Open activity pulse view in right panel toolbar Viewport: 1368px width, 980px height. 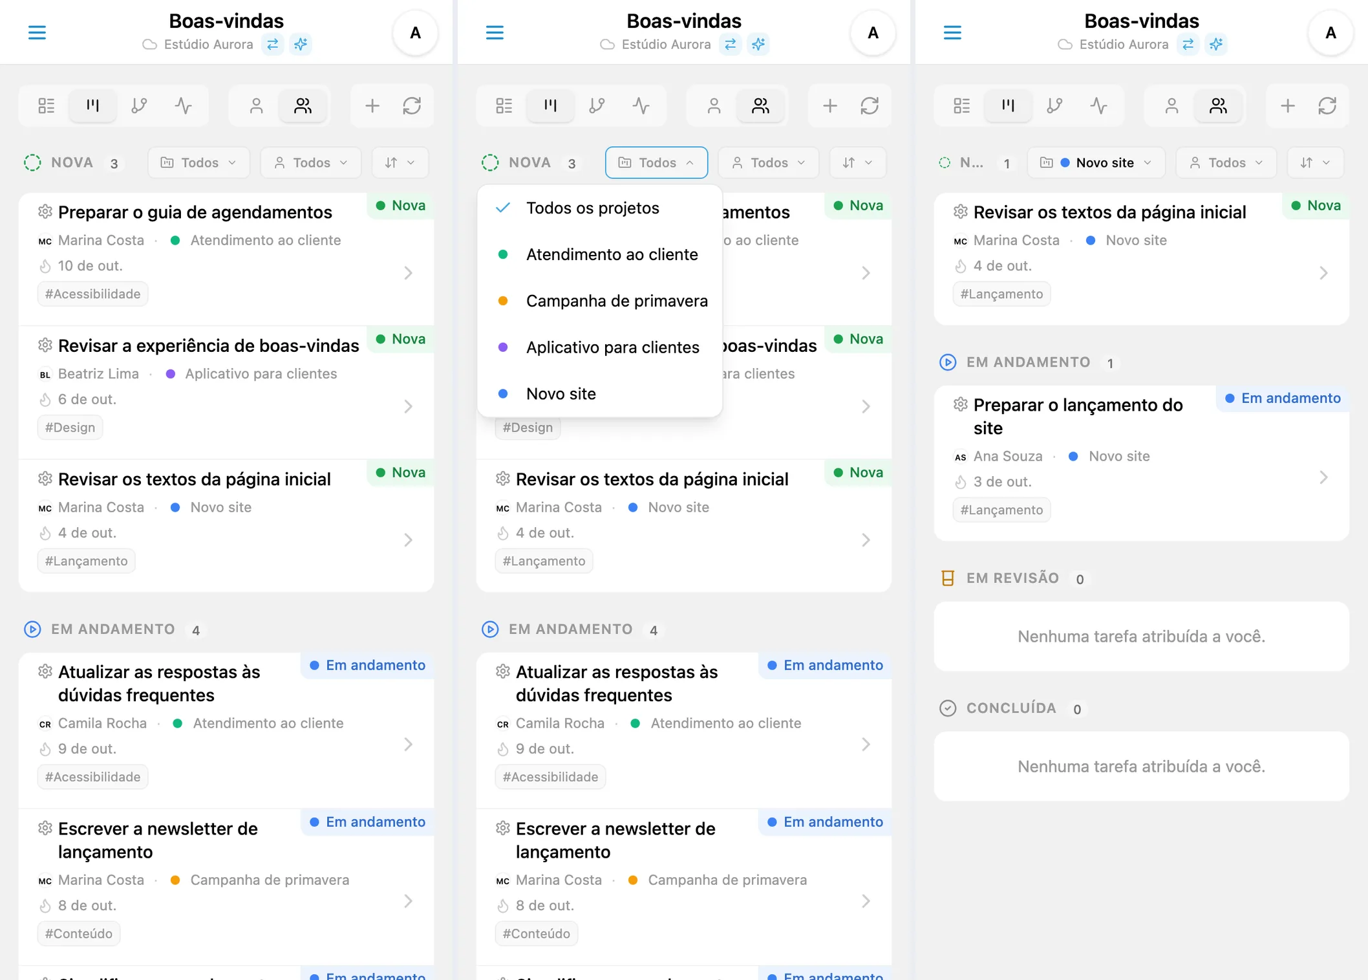1099,105
